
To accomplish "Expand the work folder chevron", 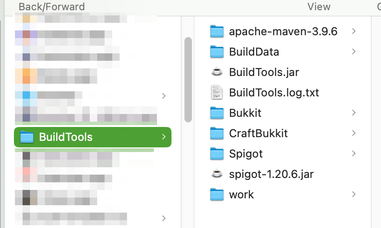I will click(354, 194).
